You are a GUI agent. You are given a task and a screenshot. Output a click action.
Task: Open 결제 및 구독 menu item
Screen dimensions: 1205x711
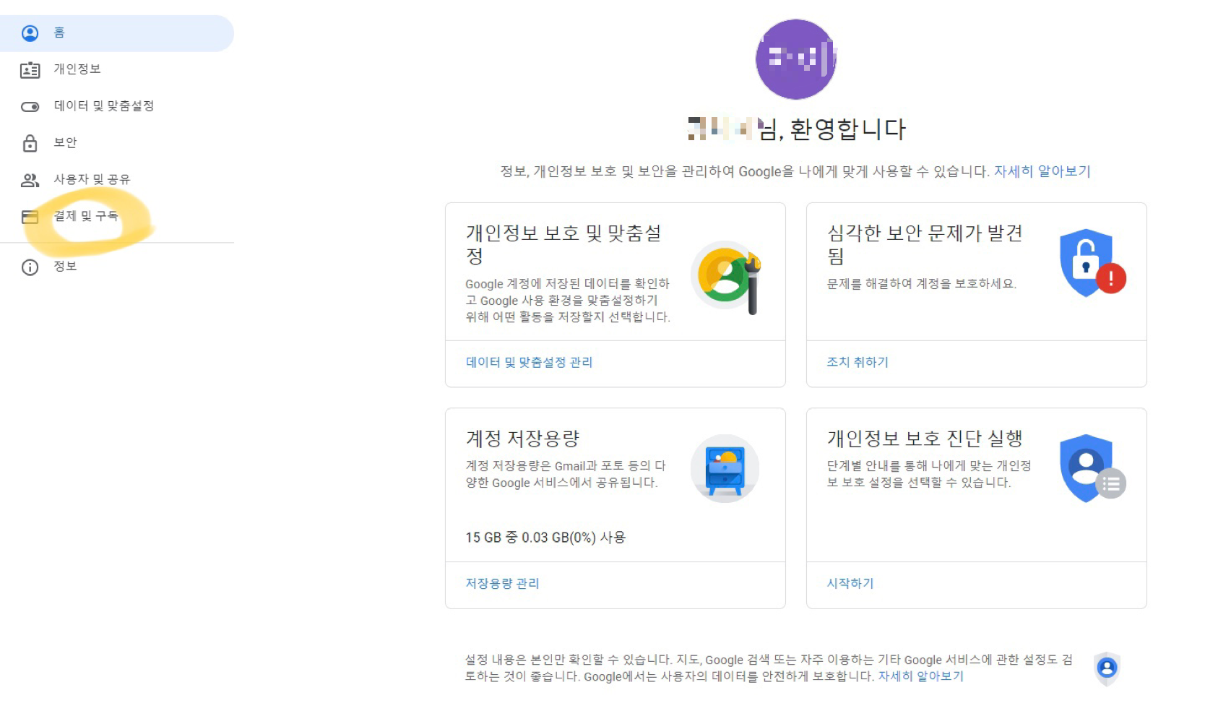117,216
